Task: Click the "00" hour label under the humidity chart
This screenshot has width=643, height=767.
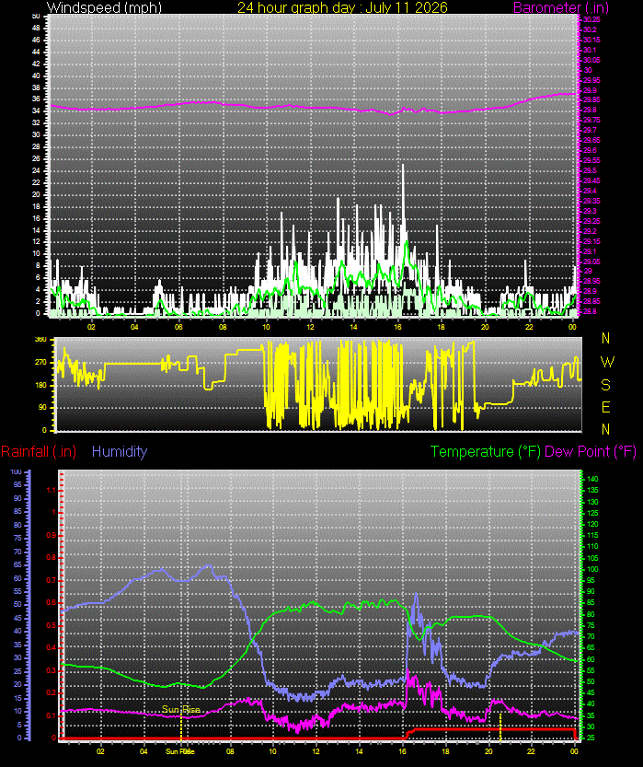Action: (x=575, y=750)
